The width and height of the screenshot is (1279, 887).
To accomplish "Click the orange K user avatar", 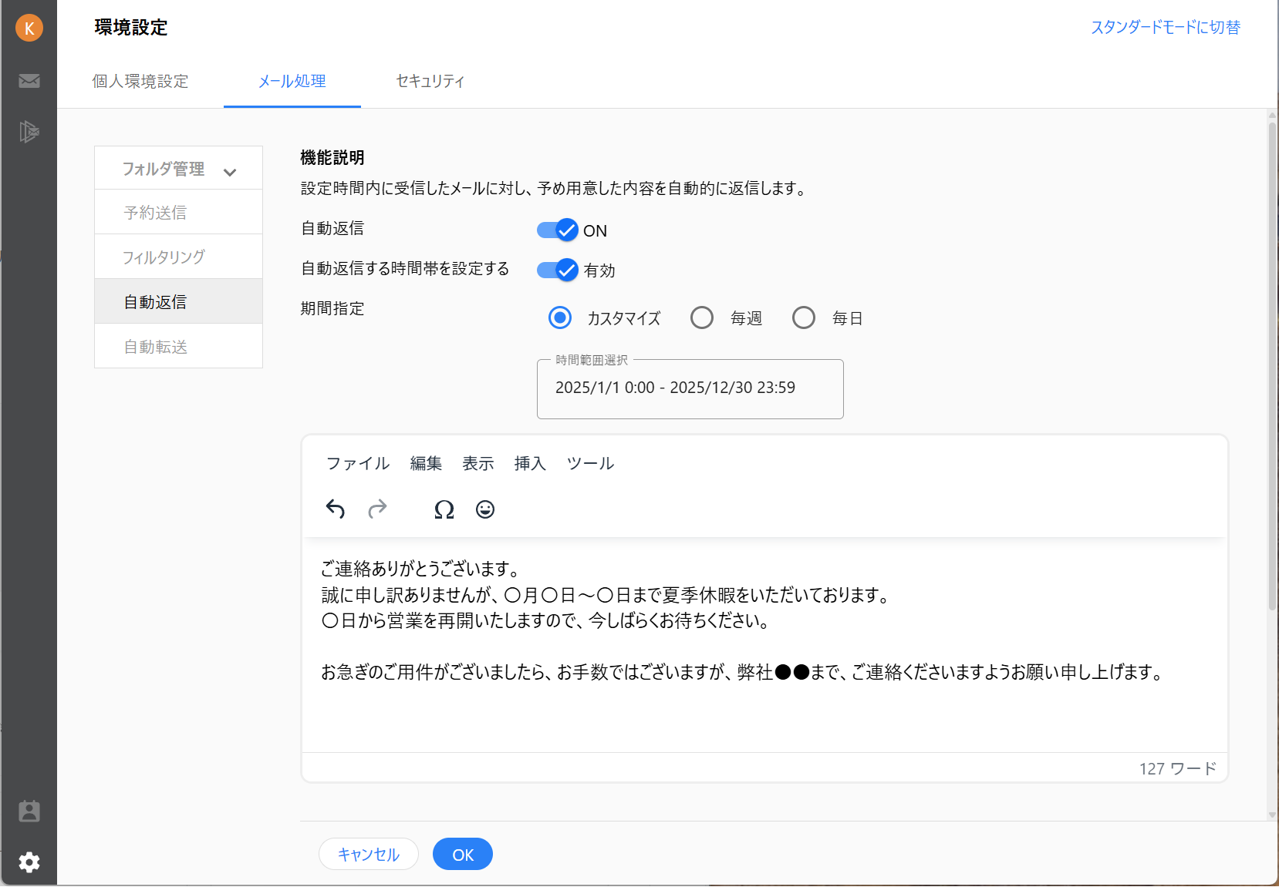I will pyautogui.click(x=29, y=29).
